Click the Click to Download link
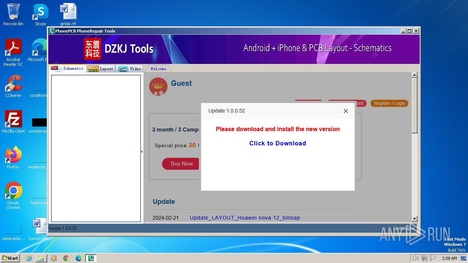Viewport: 468px width, 263px height. pyautogui.click(x=278, y=143)
